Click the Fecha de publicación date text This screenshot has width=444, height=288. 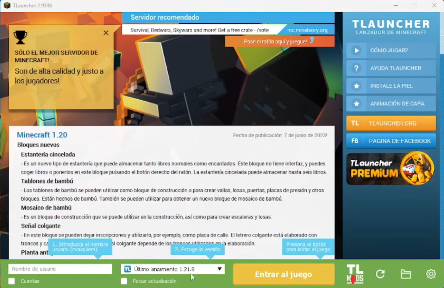pos(280,135)
